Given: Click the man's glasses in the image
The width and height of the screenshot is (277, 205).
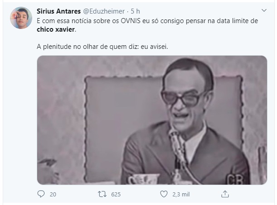Looking at the screenshot, I should click(x=183, y=97).
